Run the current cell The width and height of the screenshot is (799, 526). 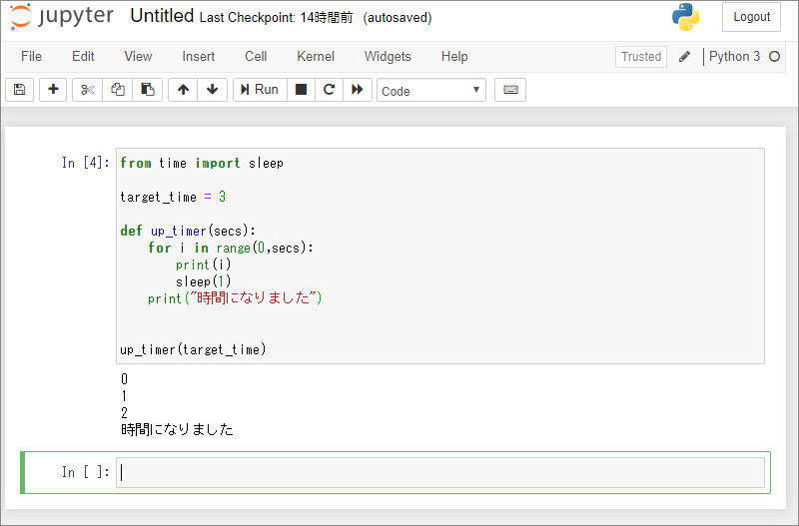(x=260, y=90)
